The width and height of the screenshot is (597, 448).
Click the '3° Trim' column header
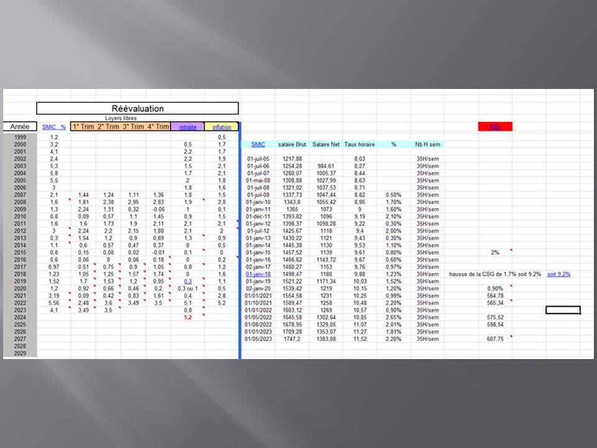133,126
